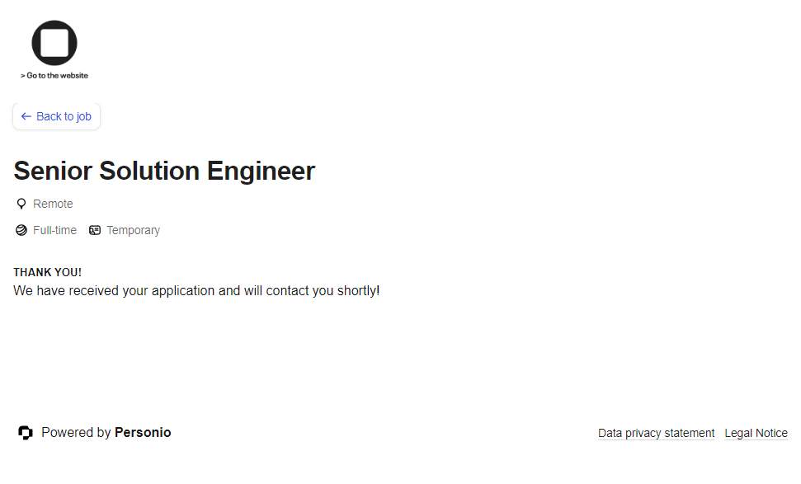801x484 pixels.
Task: Click the Temporary contract type icon
Action: click(95, 231)
